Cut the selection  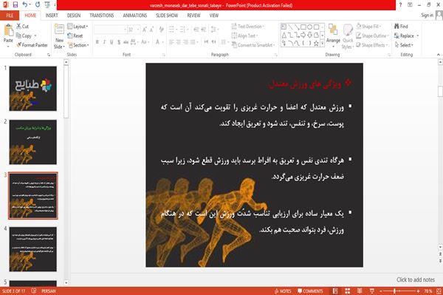[22, 27]
